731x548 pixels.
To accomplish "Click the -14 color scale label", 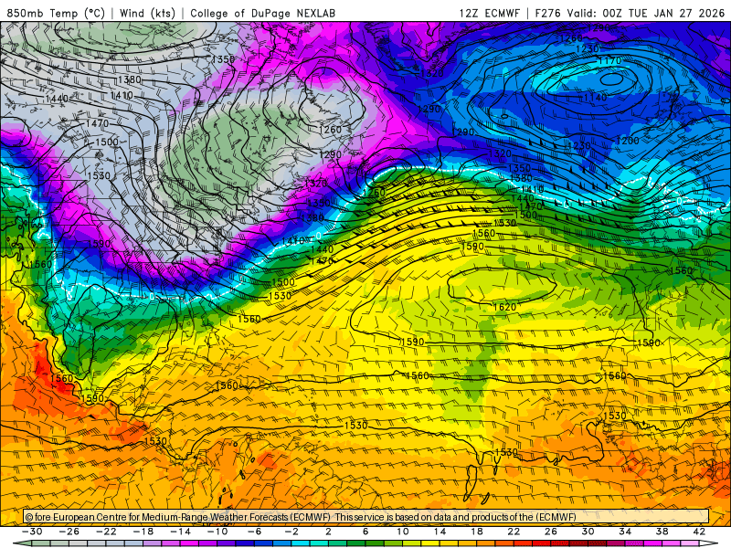I will tap(180, 532).
